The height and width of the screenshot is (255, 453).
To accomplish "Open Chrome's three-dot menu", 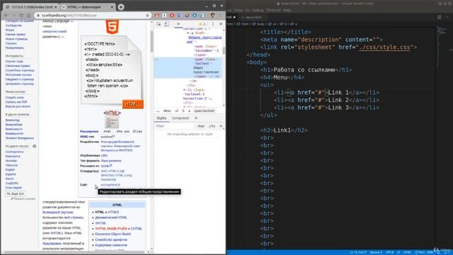I will pos(221,16).
